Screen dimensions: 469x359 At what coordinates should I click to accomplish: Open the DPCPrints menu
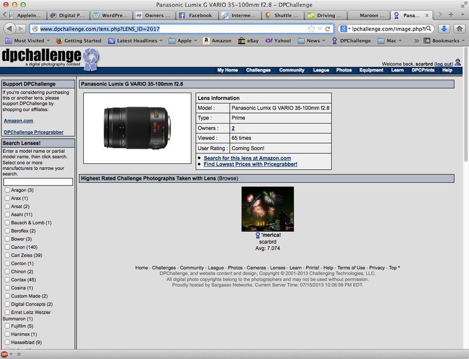[x=423, y=70]
